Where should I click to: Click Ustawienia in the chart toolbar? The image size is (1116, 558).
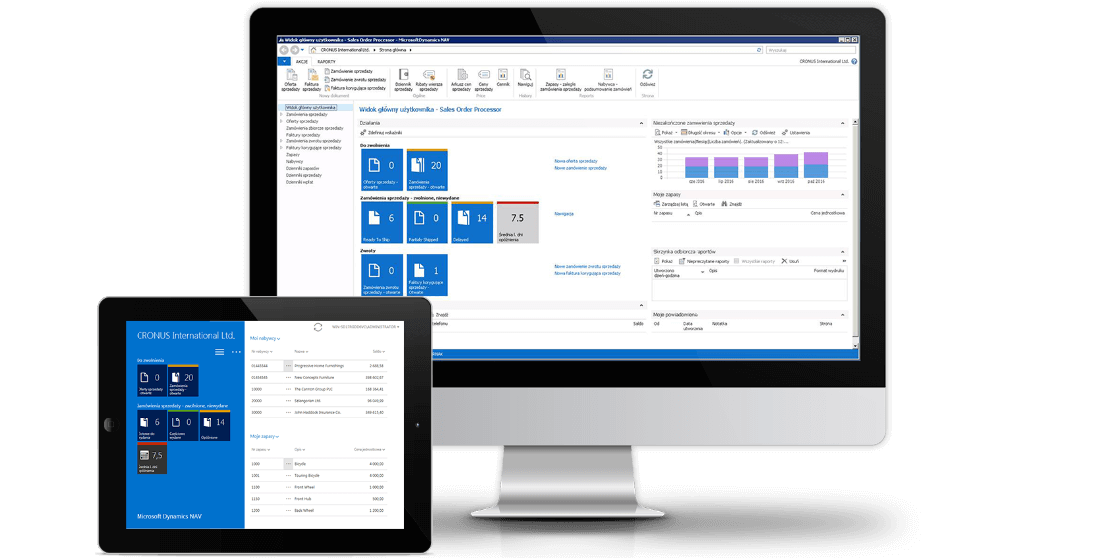pos(796,133)
